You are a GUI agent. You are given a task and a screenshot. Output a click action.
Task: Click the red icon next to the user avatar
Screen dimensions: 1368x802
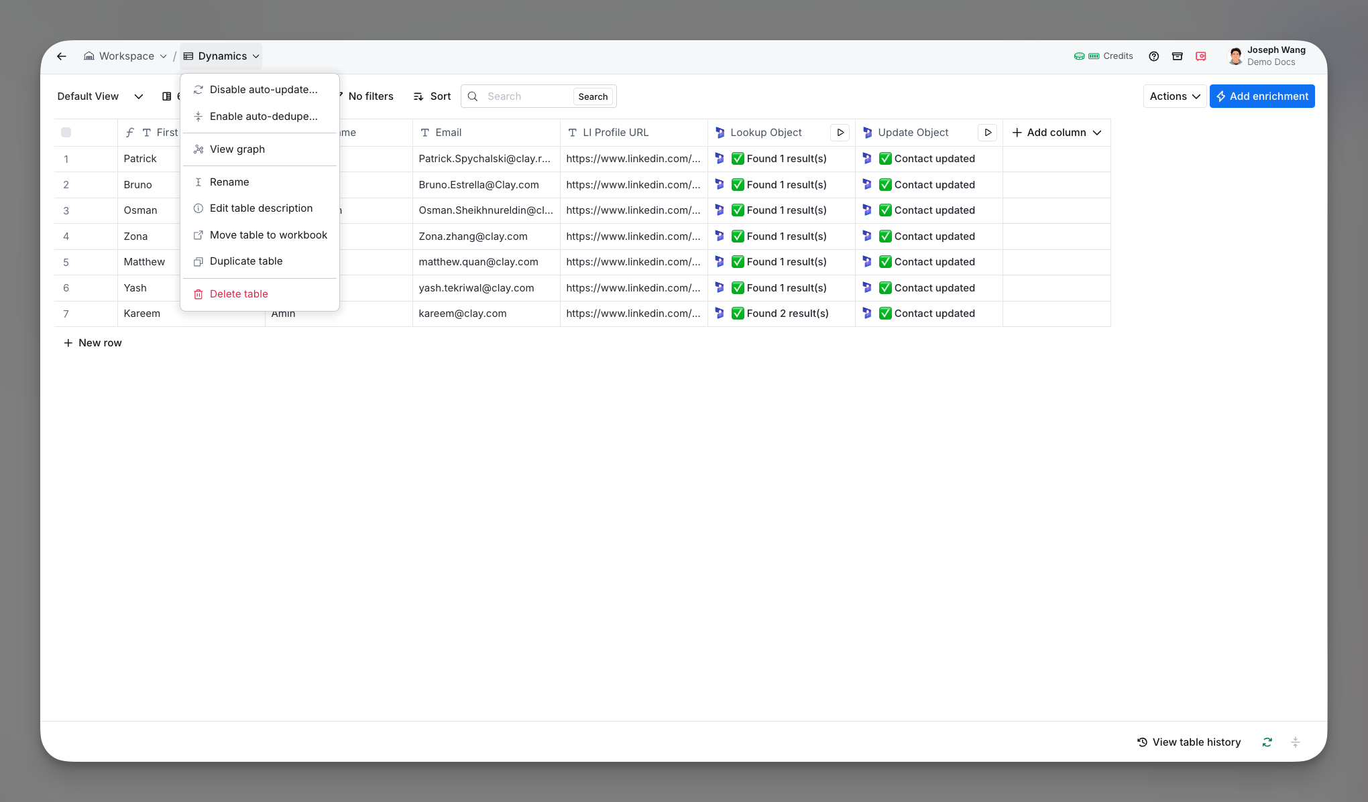click(1200, 56)
